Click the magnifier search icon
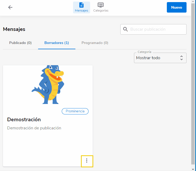 125,29
